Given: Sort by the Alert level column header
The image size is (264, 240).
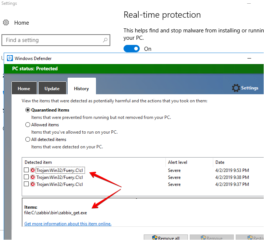Looking at the screenshot, I should pos(189,162).
